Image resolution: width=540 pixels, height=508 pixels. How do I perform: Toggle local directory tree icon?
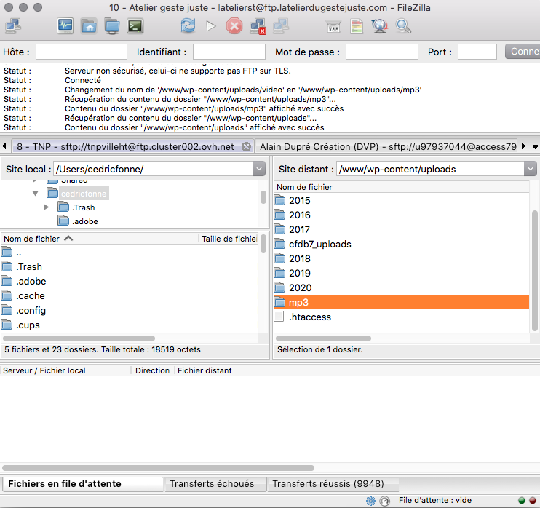point(89,26)
